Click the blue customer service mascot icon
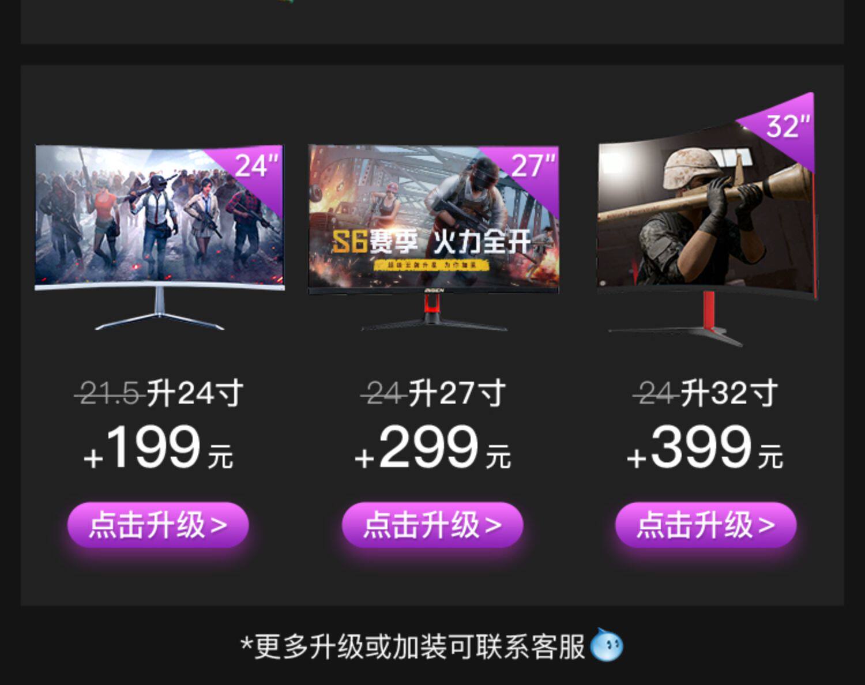This screenshot has width=865, height=685. (x=607, y=645)
